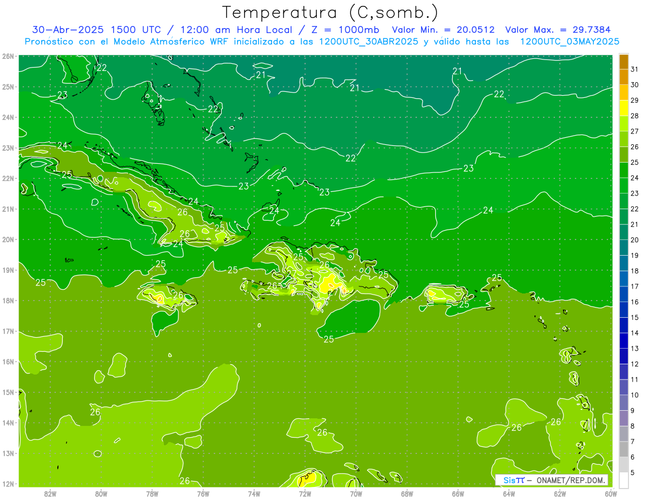
Task: Click the "24N" latitude axis label
Action: (8, 117)
